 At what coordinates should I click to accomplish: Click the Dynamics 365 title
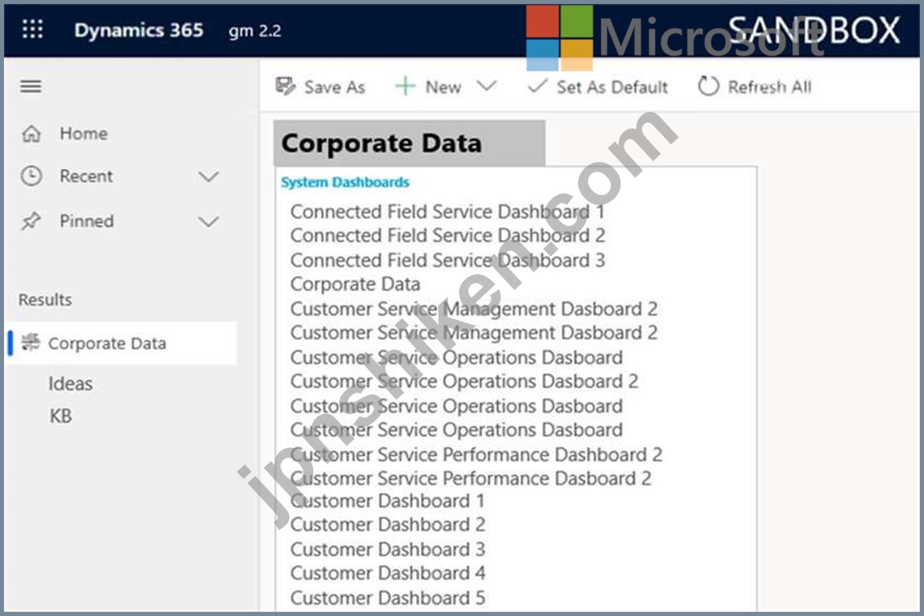pyautogui.click(x=139, y=30)
